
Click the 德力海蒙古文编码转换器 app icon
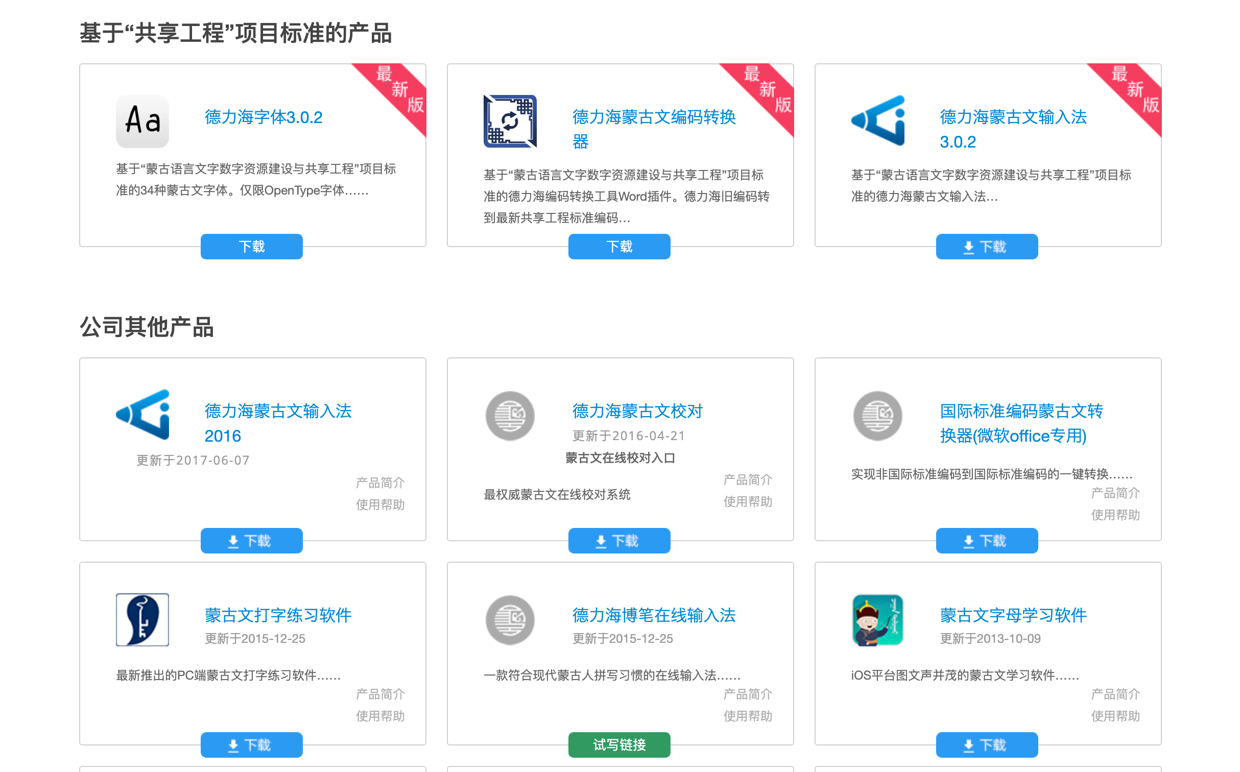click(510, 122)
